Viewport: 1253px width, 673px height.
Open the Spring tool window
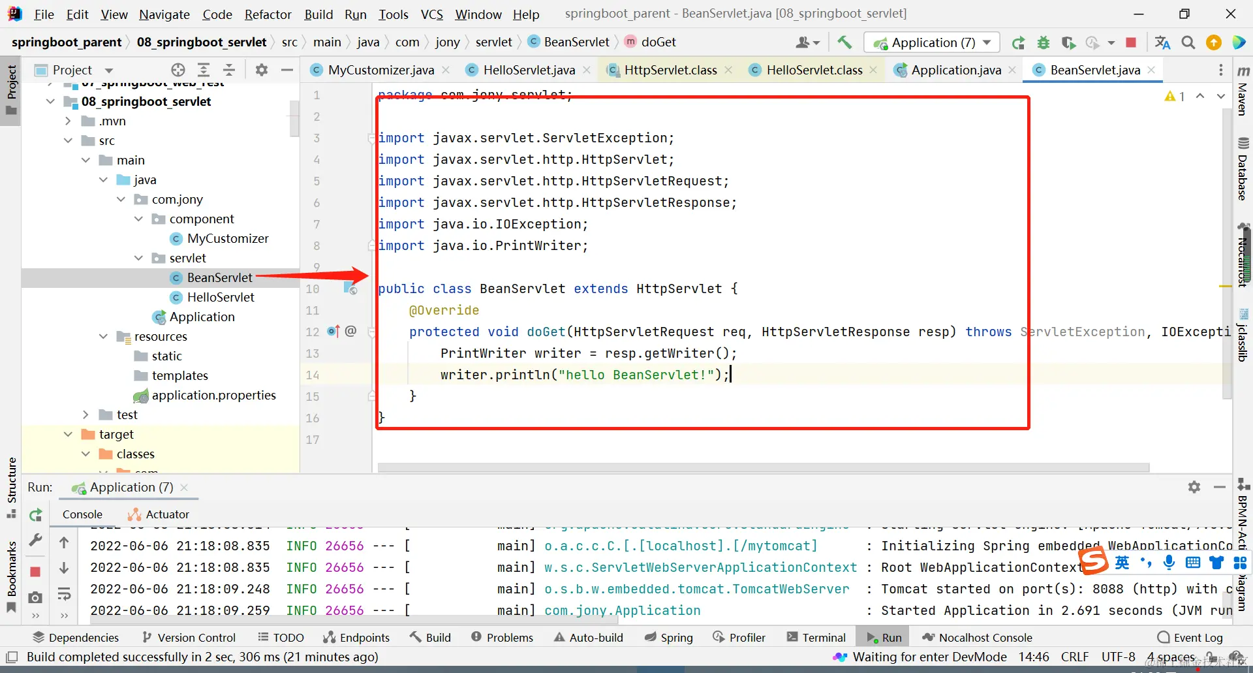pos(668,637)
